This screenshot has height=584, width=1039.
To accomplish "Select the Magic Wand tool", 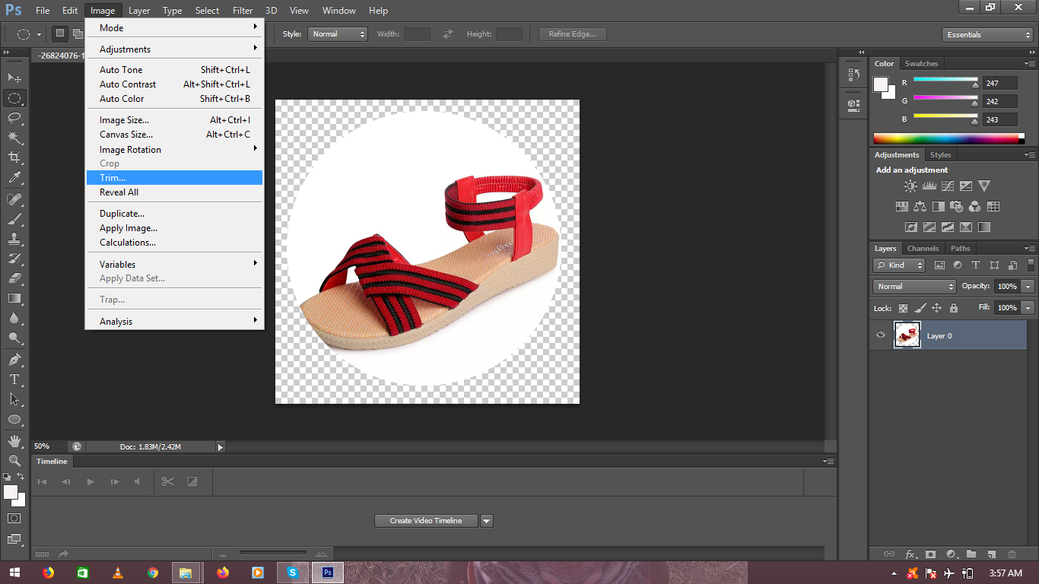I will click(x=14, y=138).
